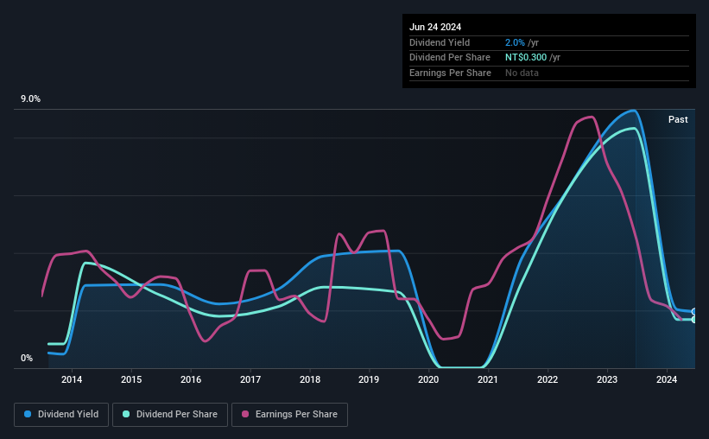Image resolution: width=709 pixels, height=439 pixels.
Task: Toggle the Dividend Per Share legend button
Action: (170, 415)
